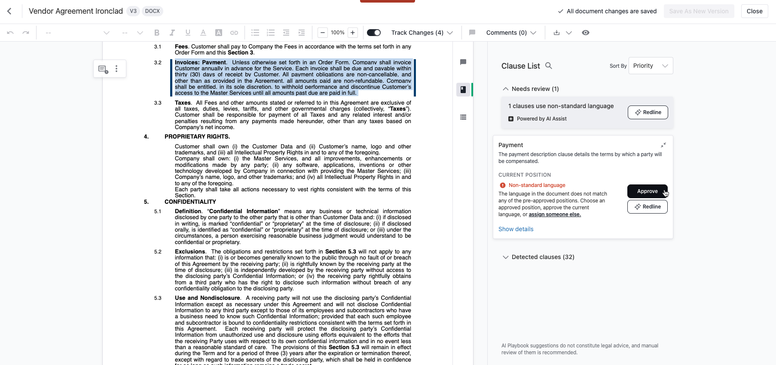Open the text highlight color tool

219,33
